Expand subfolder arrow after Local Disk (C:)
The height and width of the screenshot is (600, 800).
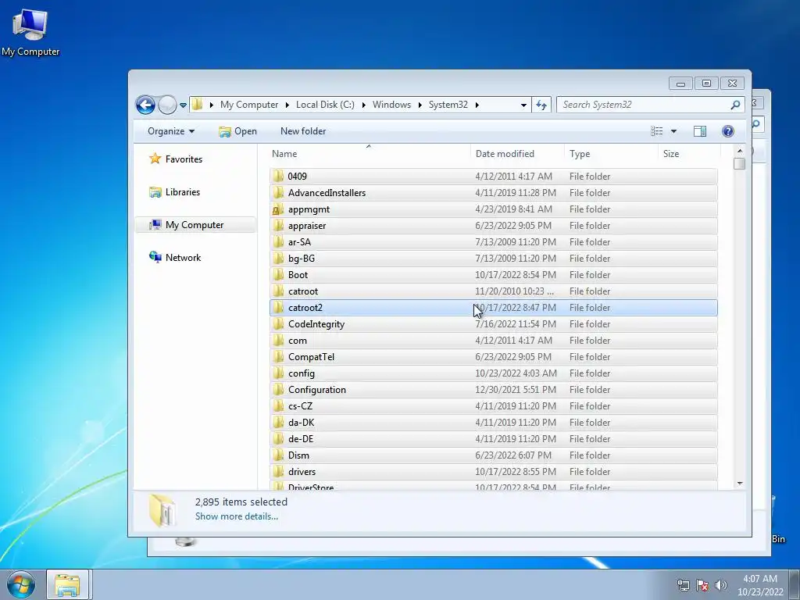pyautogui.click(x=363, y=105)
